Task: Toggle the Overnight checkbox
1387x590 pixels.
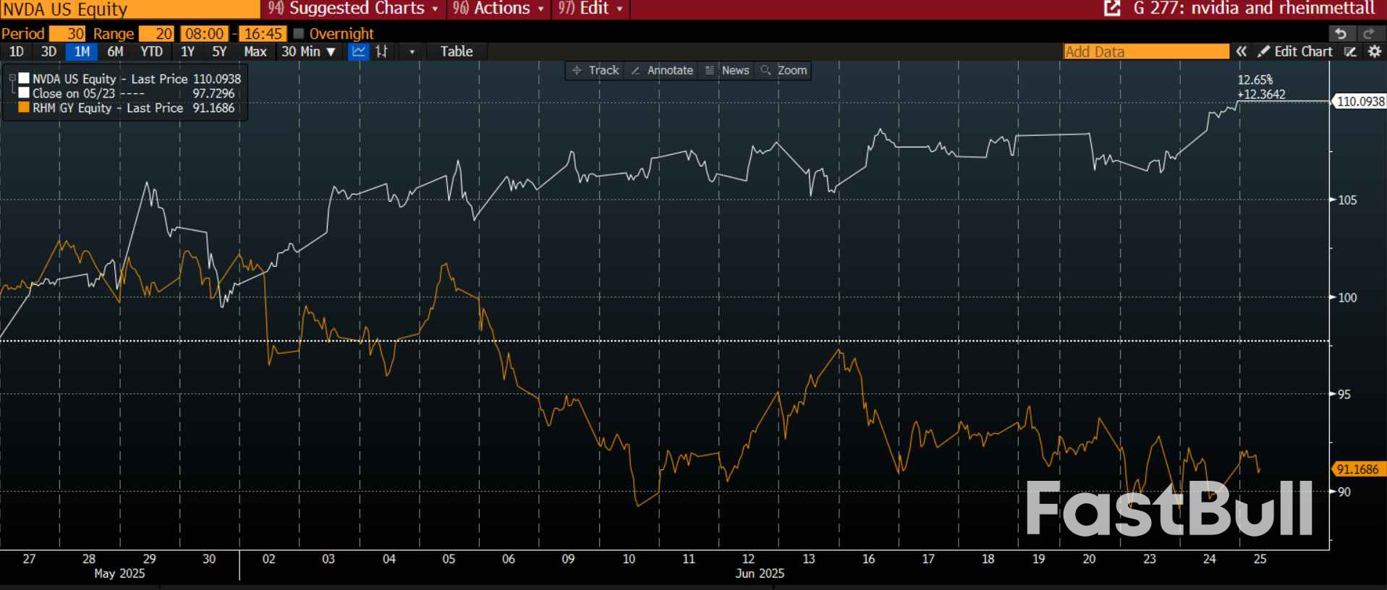Action: [x=298, y=34]
